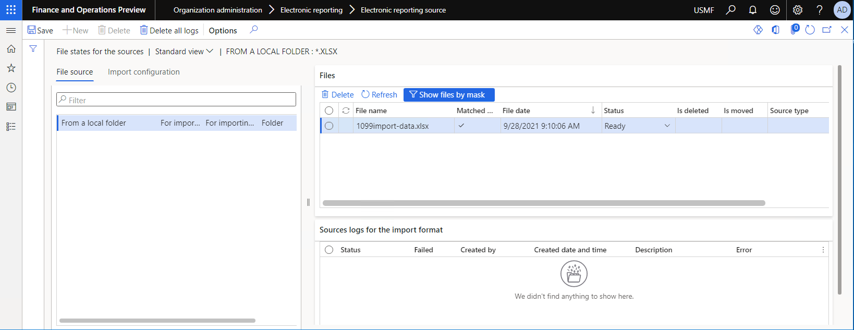
Task: Select all rows in Sources logs grid
Action: pos(329,250)
